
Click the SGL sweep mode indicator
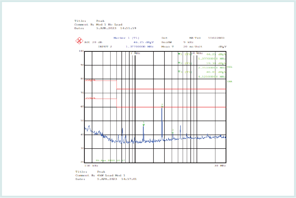point(229,67)
